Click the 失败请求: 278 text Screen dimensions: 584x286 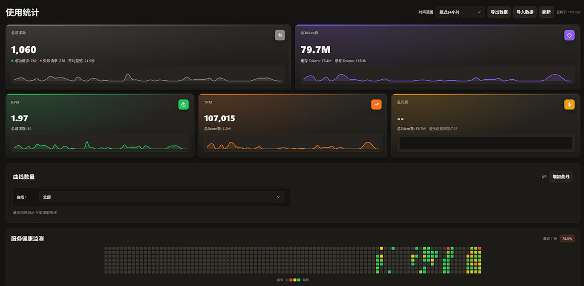54,60
